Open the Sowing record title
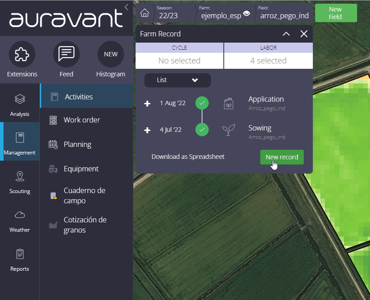 [x=260, y=128]
